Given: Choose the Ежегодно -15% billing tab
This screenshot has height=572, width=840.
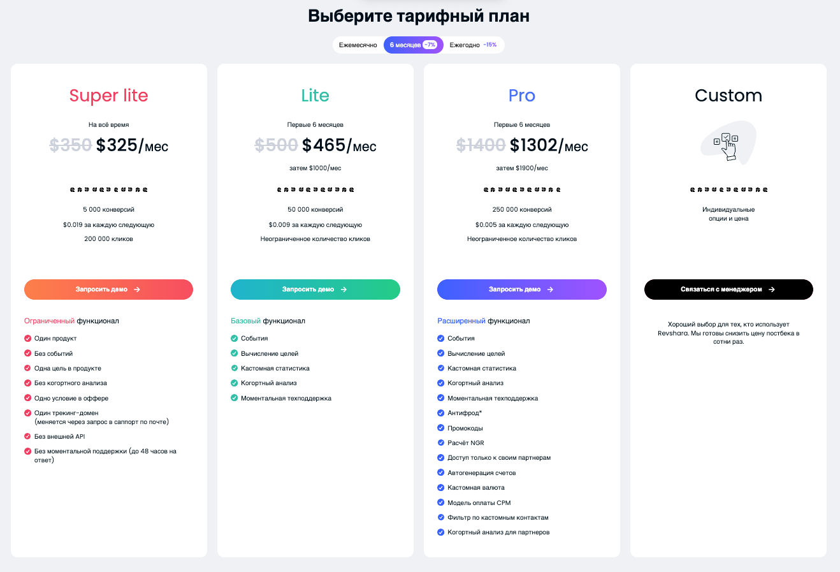Looking at the screenshot, I should (x=474, y=45).
